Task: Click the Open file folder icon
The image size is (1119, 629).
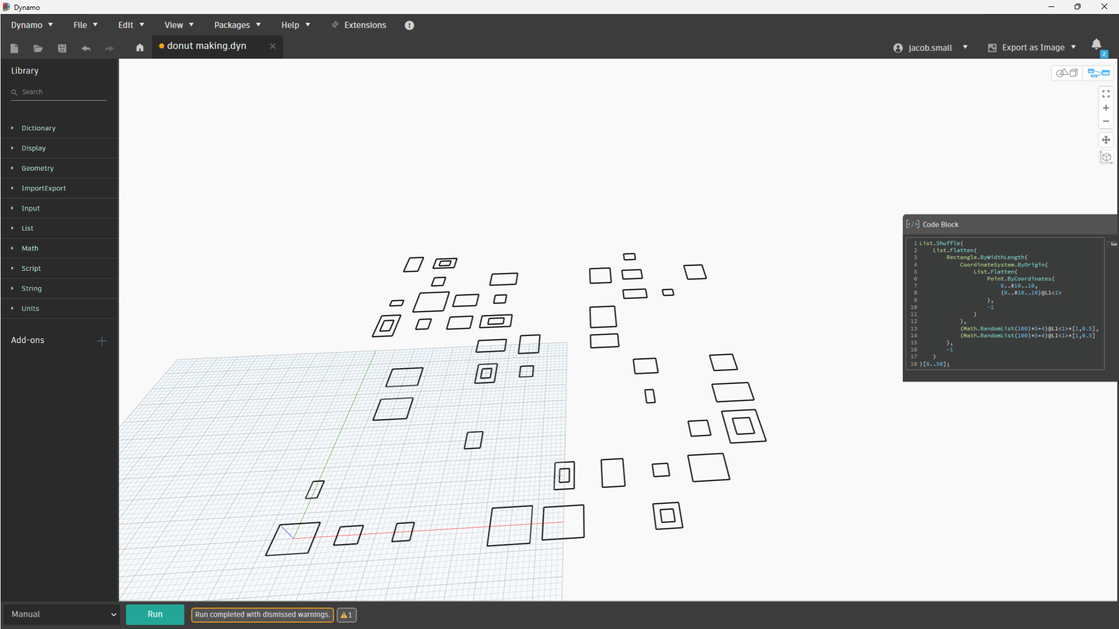Action: click(x=38, y=48)
